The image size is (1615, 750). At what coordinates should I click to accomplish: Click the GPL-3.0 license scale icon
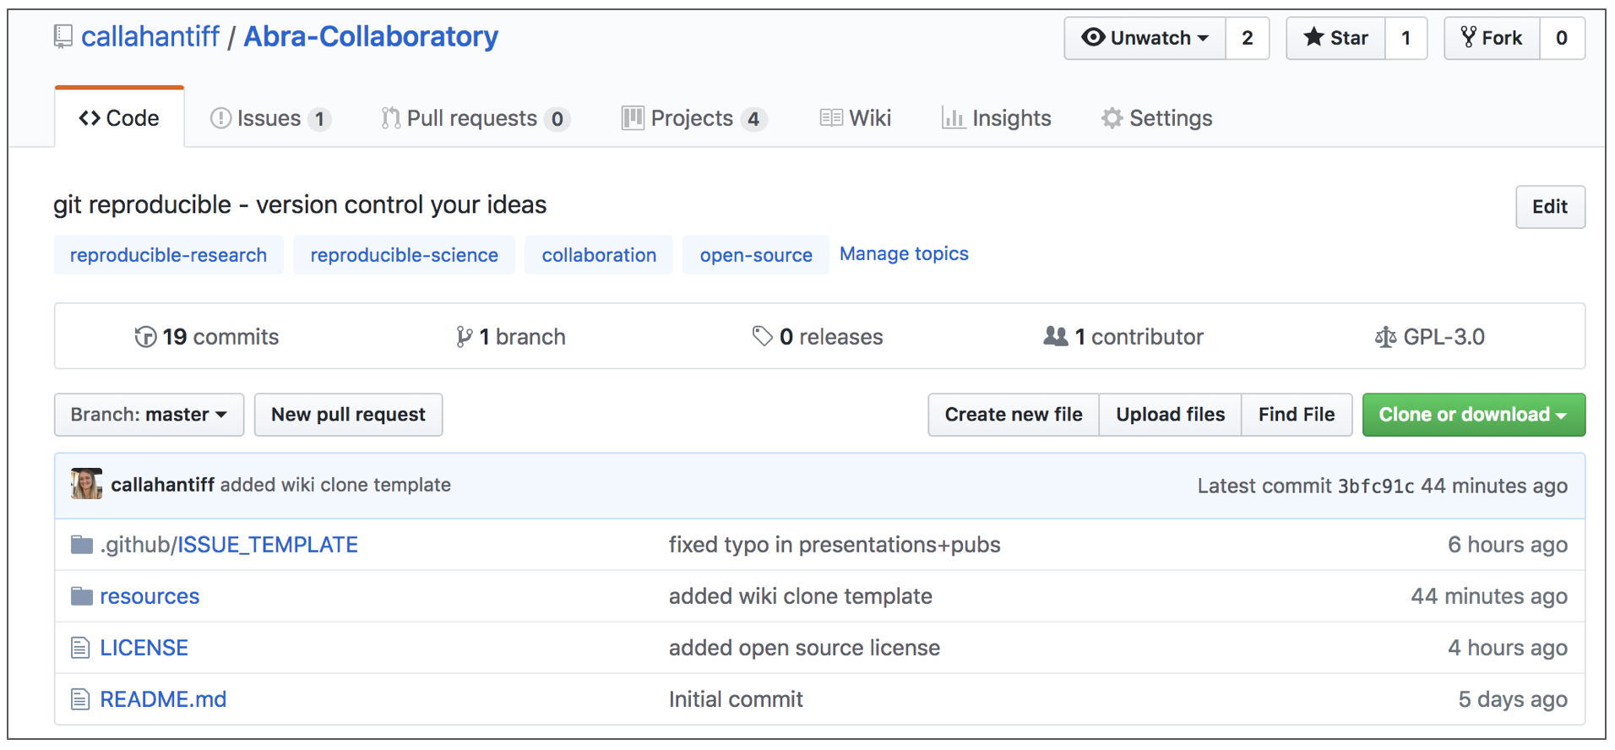(x=1385, y=337)
